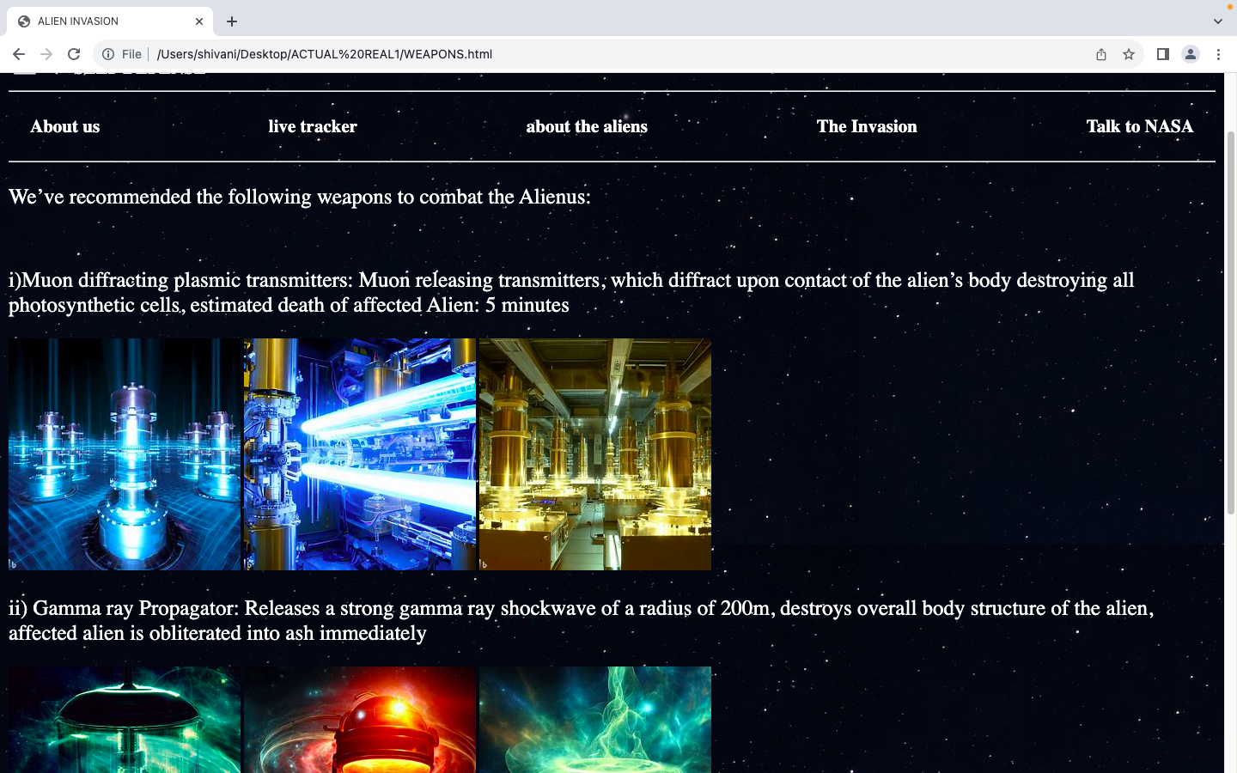This screenshot has width=1237, height=773.
Task: Click the golden reactor hall image
Action: click(x=595, y=454)
